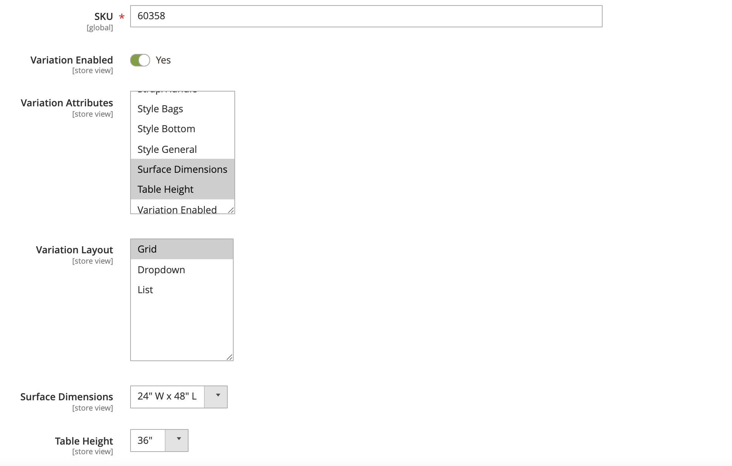Select Style General in Variation Attributes
The image size is (732, 466).
167,149
